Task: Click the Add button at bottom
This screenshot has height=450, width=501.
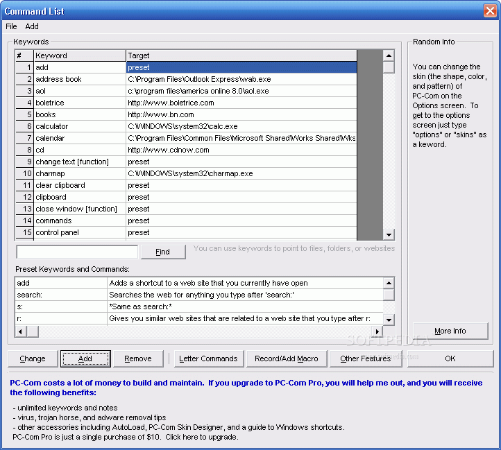Action: 85,358
